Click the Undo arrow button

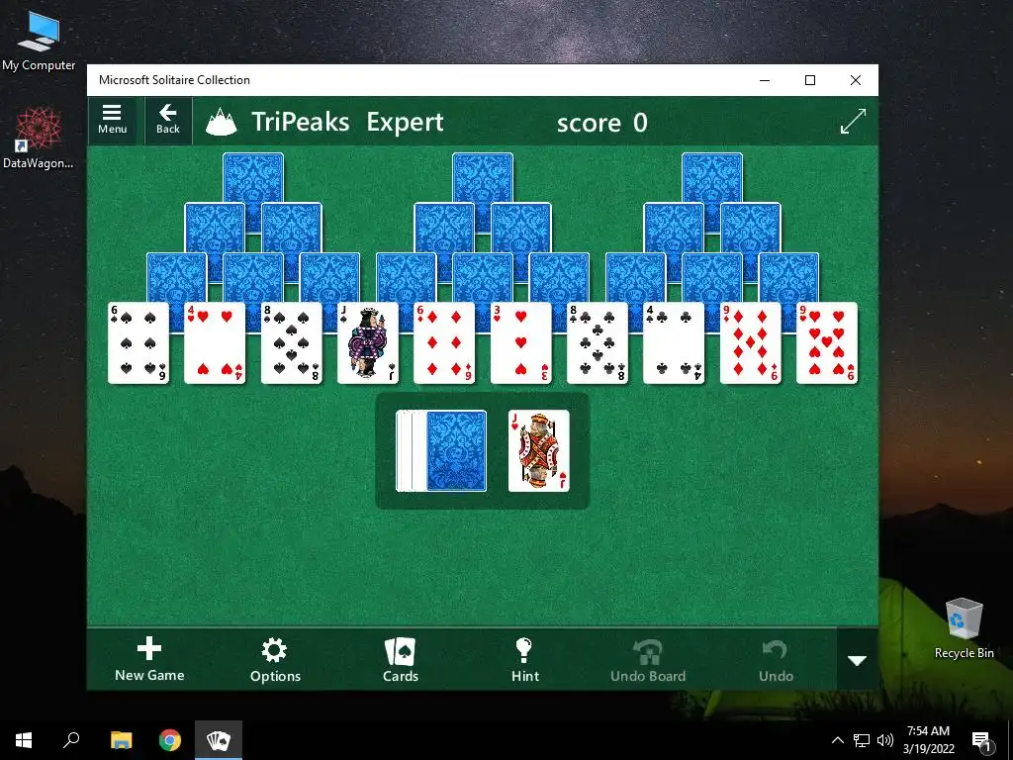(x=776, y=660)
